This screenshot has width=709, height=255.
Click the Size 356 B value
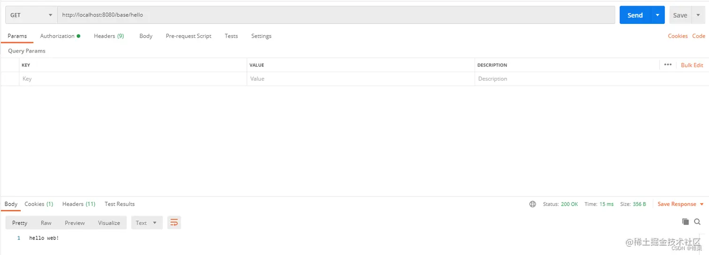pyautogui.click(x=639, y=204)
